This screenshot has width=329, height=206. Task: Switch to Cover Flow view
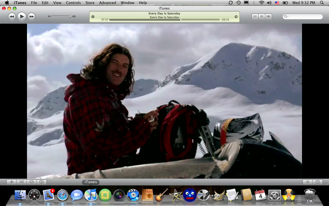coord(268,16)
